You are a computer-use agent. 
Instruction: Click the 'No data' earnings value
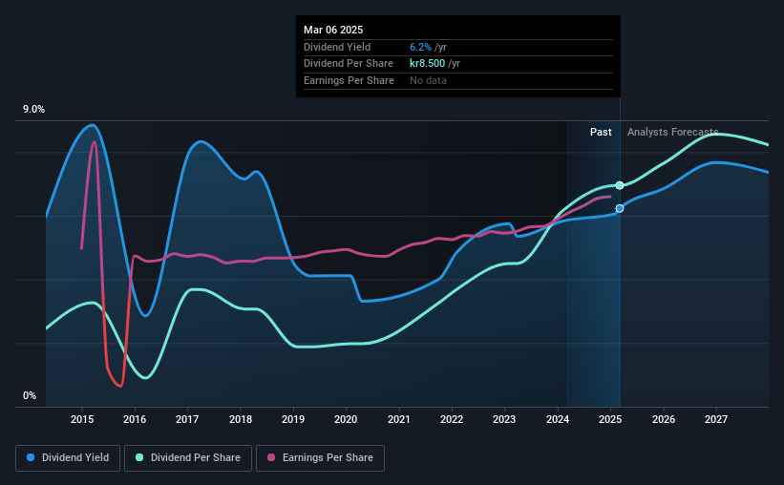pyautogui.click(x=428, y=80)
